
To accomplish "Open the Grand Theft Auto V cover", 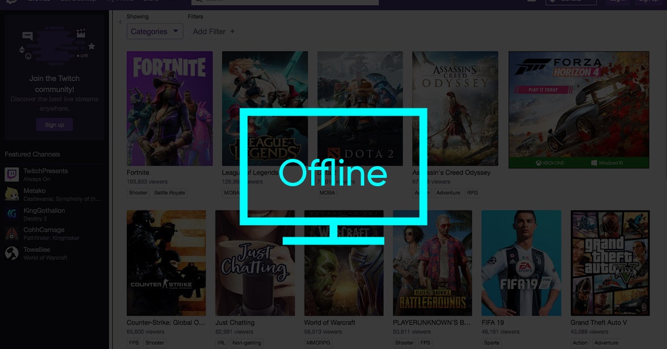I will tap(610, 262).
